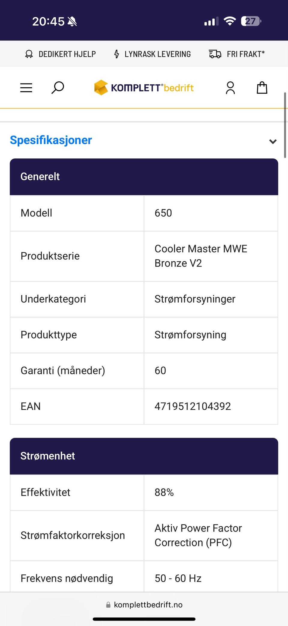288x626 pixels.
Task: Tap the lightning bolt delivery icon
Action: coord(117,54)
